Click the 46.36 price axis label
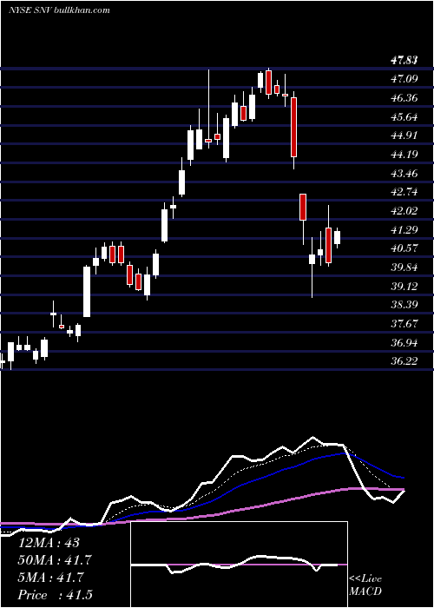434x608 pixels. (x=404, y=98)
